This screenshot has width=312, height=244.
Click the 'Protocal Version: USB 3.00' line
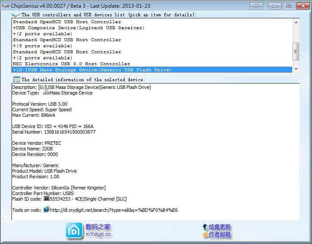(x=40, y=104)
